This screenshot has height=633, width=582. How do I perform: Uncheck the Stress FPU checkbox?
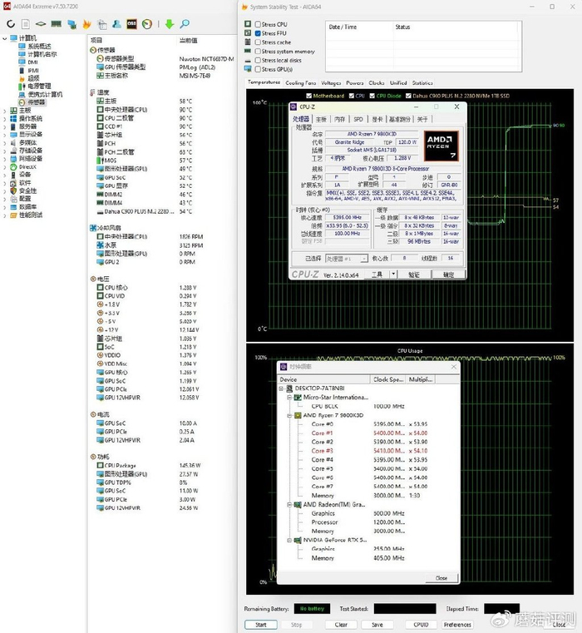pyautogui.click(x=257, y=33)
